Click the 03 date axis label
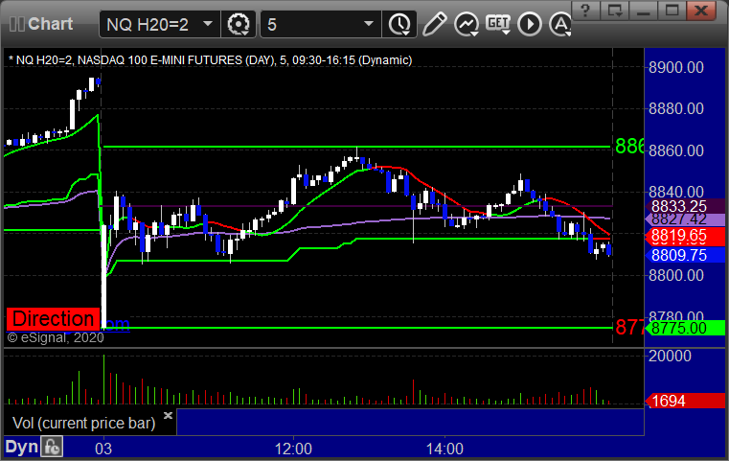The image size is (729, 461). [x=103, y=449]
